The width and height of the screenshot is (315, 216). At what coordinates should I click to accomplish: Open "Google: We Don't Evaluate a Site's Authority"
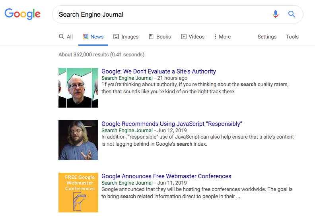point(159,71)
